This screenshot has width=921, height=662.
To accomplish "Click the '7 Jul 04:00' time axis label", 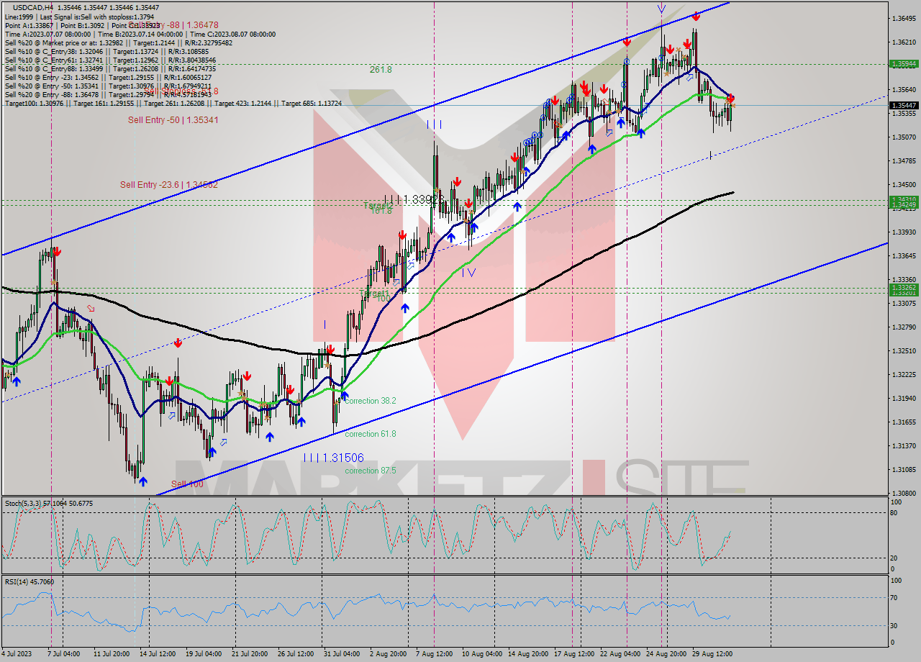I will click(63, 654).
